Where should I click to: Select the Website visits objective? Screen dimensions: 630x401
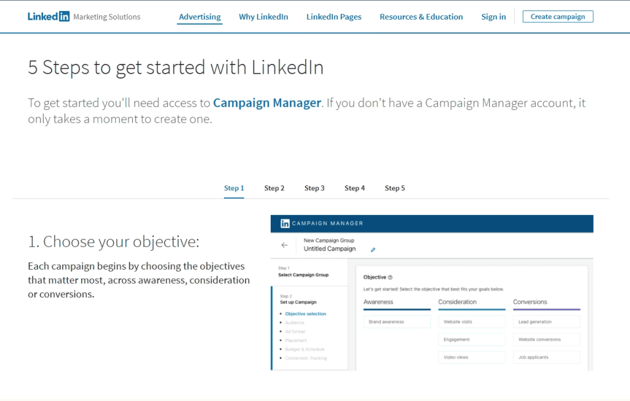point(472,322)
